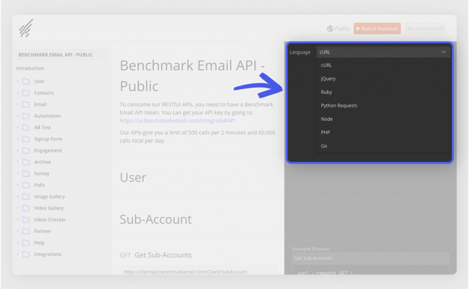
Task: Open the Archive sidebar label
Action: (43, 162)
